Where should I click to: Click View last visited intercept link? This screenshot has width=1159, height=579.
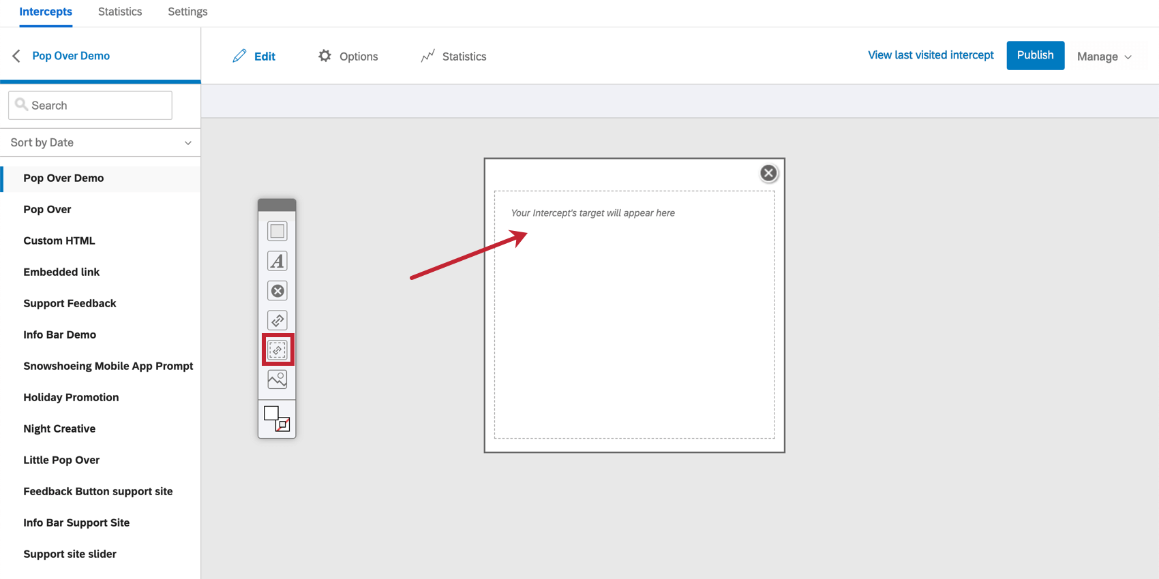coord(931,55)
